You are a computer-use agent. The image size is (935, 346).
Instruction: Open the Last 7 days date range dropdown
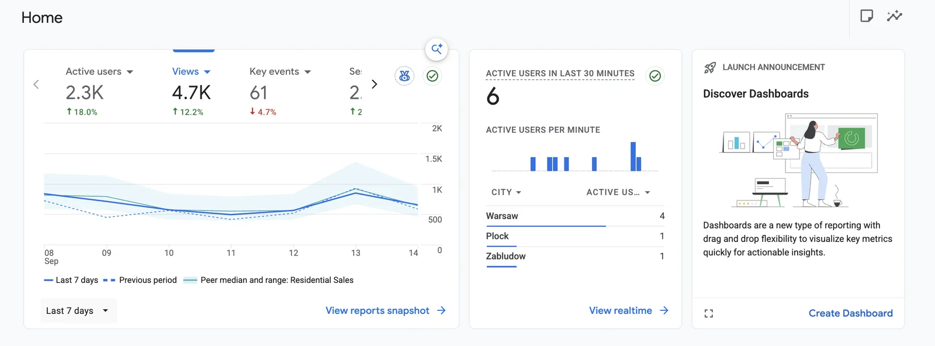click(x=78, y=311)
